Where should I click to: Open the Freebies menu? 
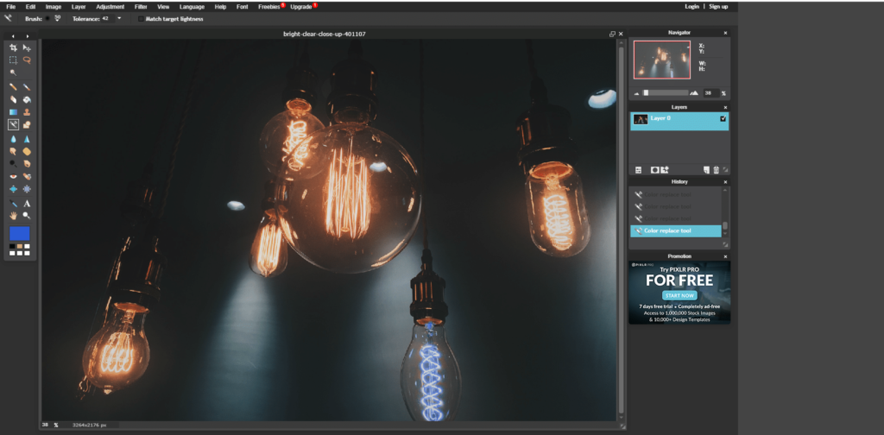(x=269, y=7)
